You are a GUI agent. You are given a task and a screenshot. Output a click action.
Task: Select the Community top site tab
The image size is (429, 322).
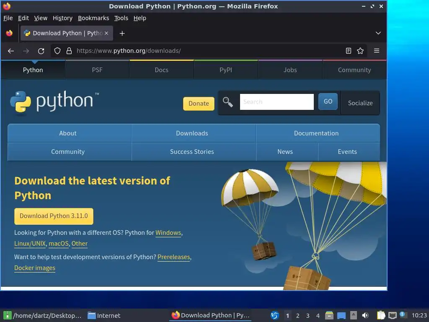tap(354, 70)
